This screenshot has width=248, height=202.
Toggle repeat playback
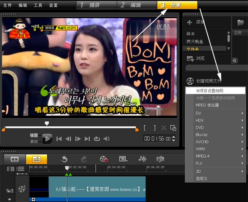click(97, 139)
